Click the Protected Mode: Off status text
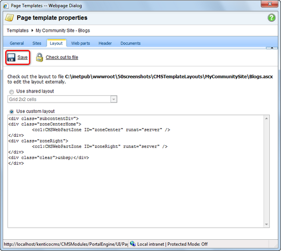281x251 pixels. [187, 244]
